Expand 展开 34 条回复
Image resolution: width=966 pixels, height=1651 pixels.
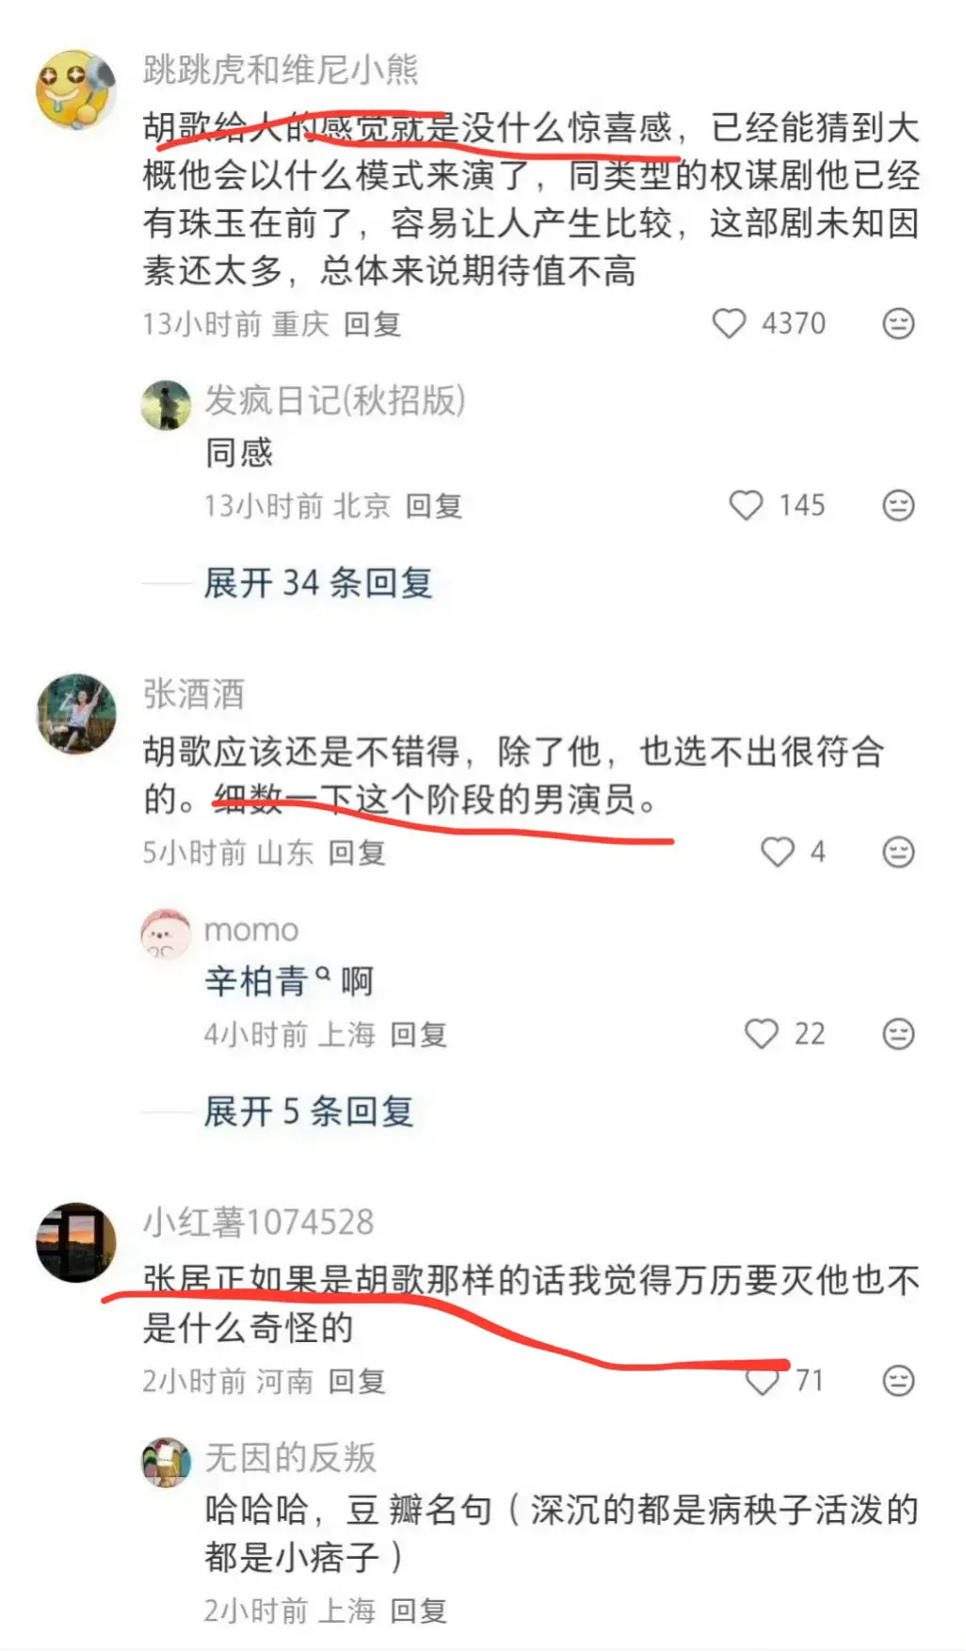click(x=318, y=583)
